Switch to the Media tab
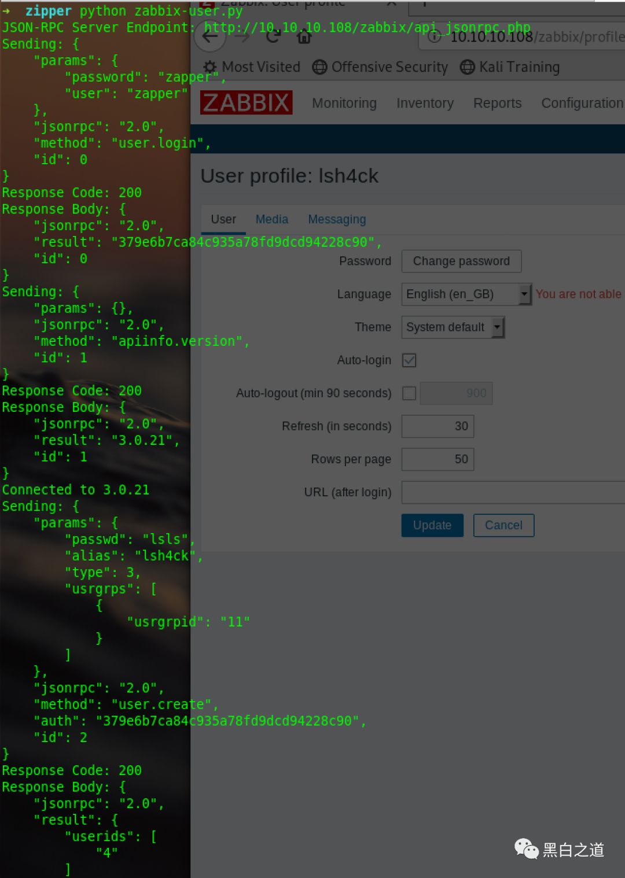The width and height of the screenshot is (625, 878). point(272,220)
